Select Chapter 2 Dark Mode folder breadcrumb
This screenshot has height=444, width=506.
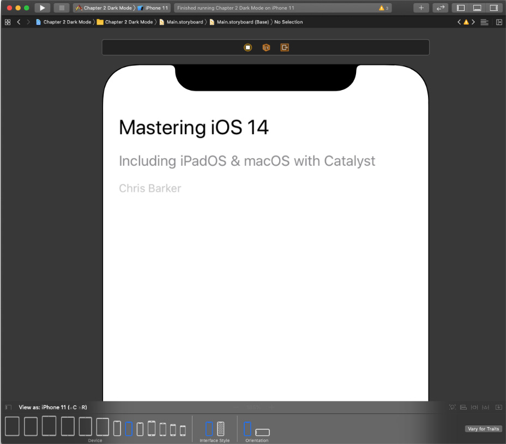tap(125, 22)
